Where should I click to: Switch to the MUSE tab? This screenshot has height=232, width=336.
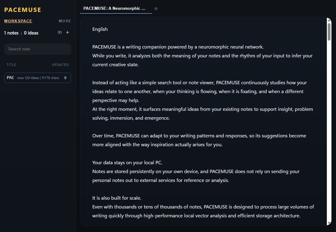(65, 21)
